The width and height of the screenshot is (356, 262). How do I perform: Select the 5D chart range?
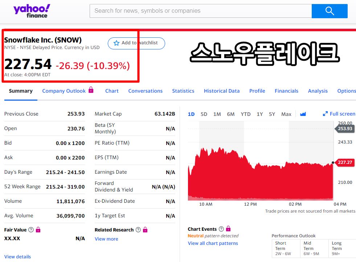tap(204, 114)
